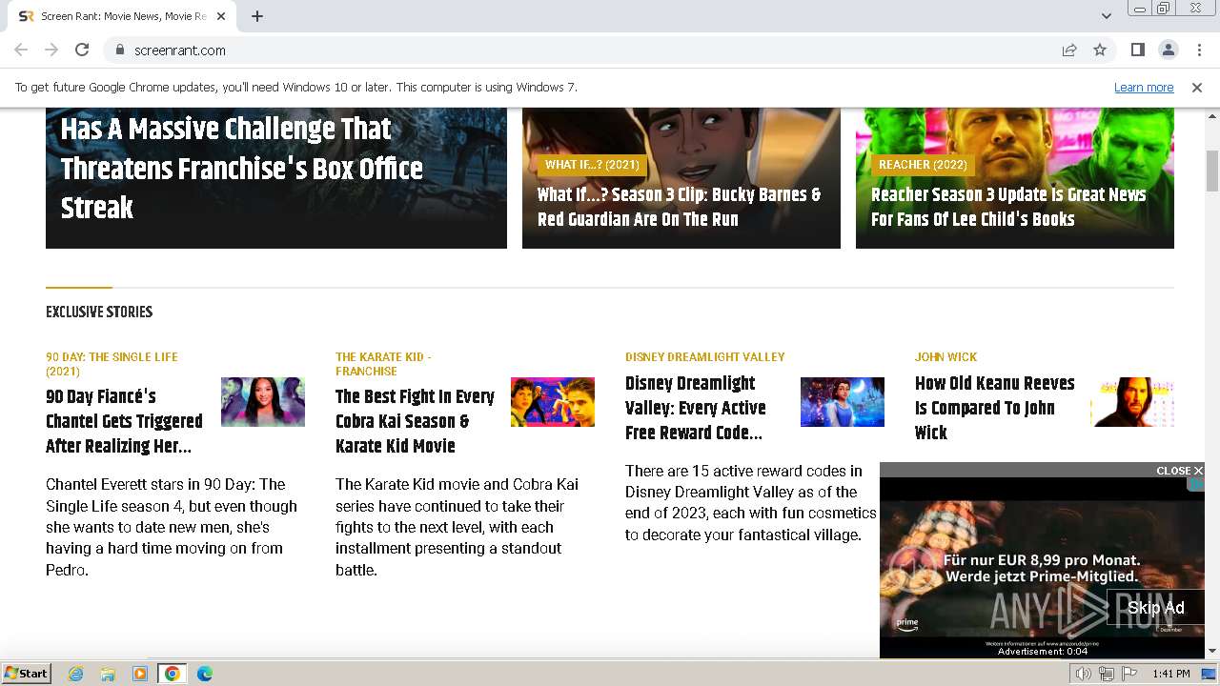Click the Chantel article thumbnail

click(x=263, y=402)
